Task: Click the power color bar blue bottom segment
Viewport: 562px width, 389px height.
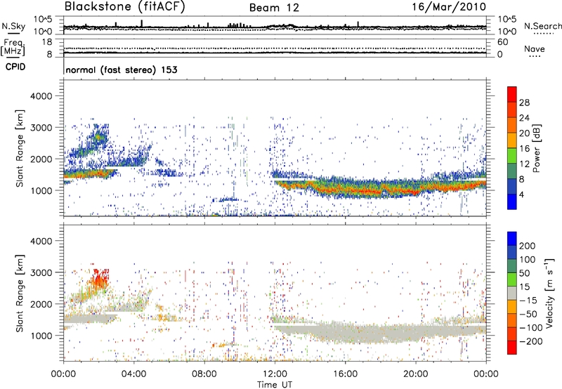Action: [x=512, y=202]
